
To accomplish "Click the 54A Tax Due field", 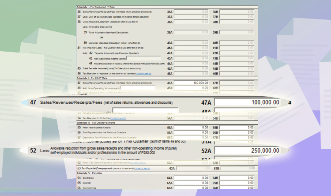I will pyautogui.click(x=191, y=118).
